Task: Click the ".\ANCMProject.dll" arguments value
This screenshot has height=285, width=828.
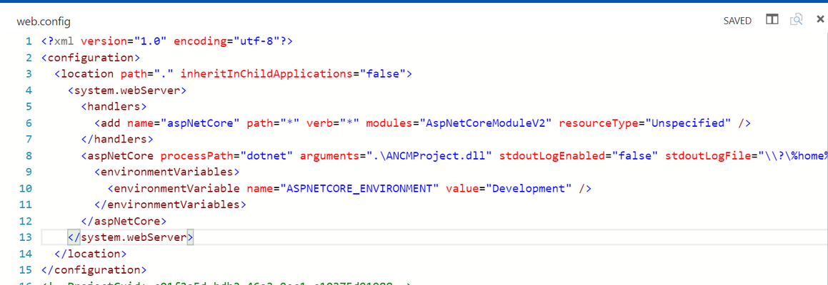Action: (429, 155)
